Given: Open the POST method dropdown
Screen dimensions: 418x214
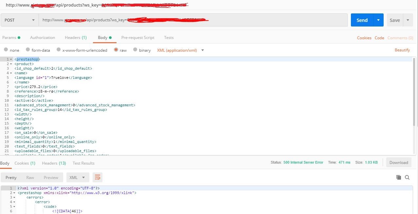Looking at the screenshot, I should (x=20, y=20).
